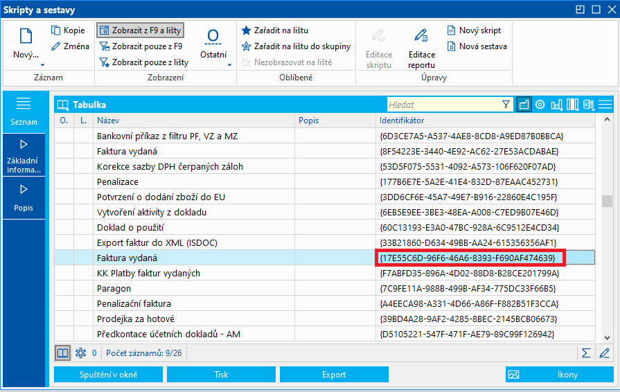Screen dimensions: 620x392
Task: Expand Základní informace sidebar section
Action: click(24, 155)
